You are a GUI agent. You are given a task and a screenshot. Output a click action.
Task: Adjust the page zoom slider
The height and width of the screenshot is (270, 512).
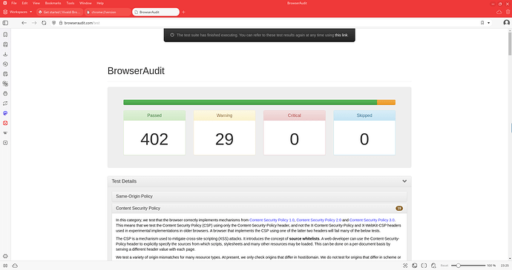[x=468, y=266]
